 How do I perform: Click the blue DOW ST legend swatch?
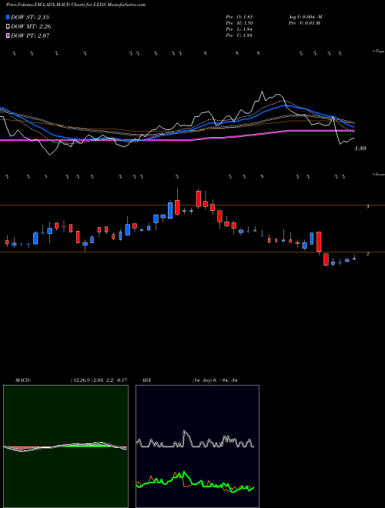(x=8, y=17)
